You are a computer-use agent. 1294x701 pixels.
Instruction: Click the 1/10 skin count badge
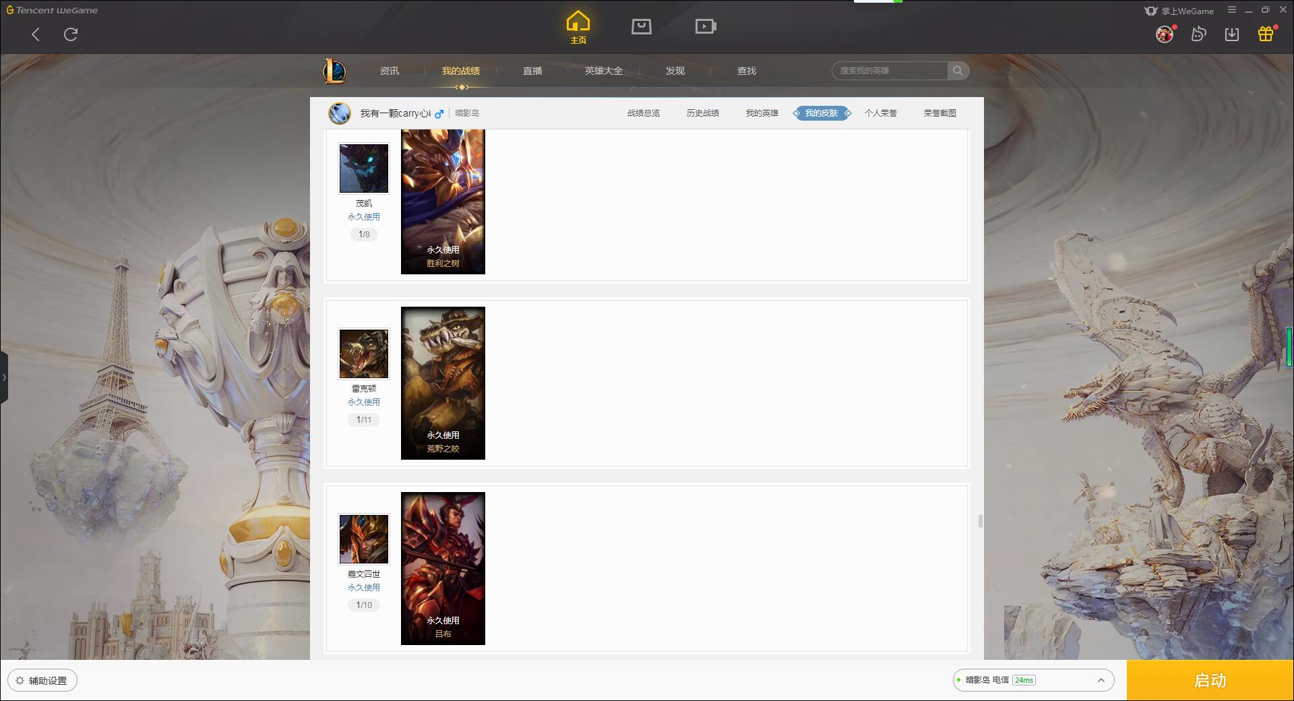(x=364, y=605)
